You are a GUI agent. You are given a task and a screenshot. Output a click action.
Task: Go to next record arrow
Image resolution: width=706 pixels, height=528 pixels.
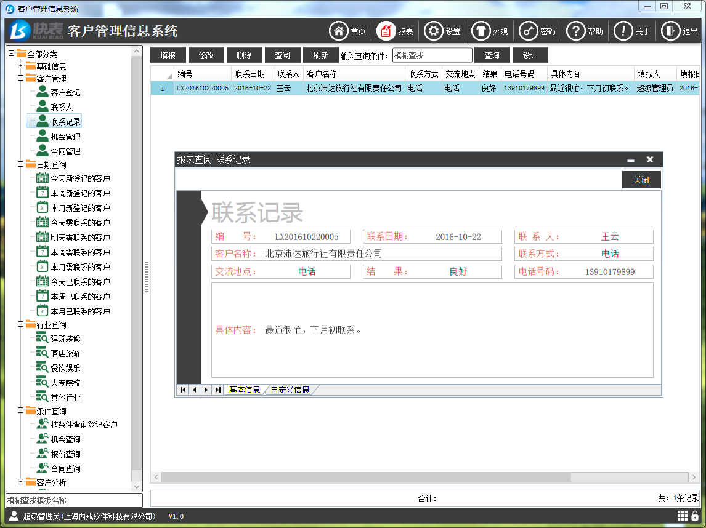pyautogui.click(x=206, y=390)
